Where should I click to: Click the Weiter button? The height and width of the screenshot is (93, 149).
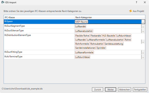click(x=110, y=89)
